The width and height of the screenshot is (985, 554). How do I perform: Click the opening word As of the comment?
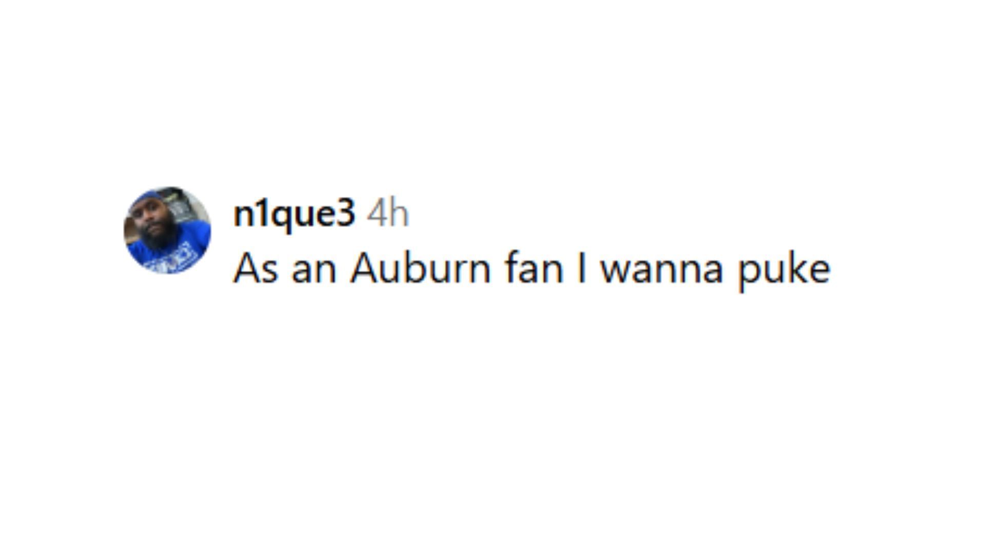256,269
